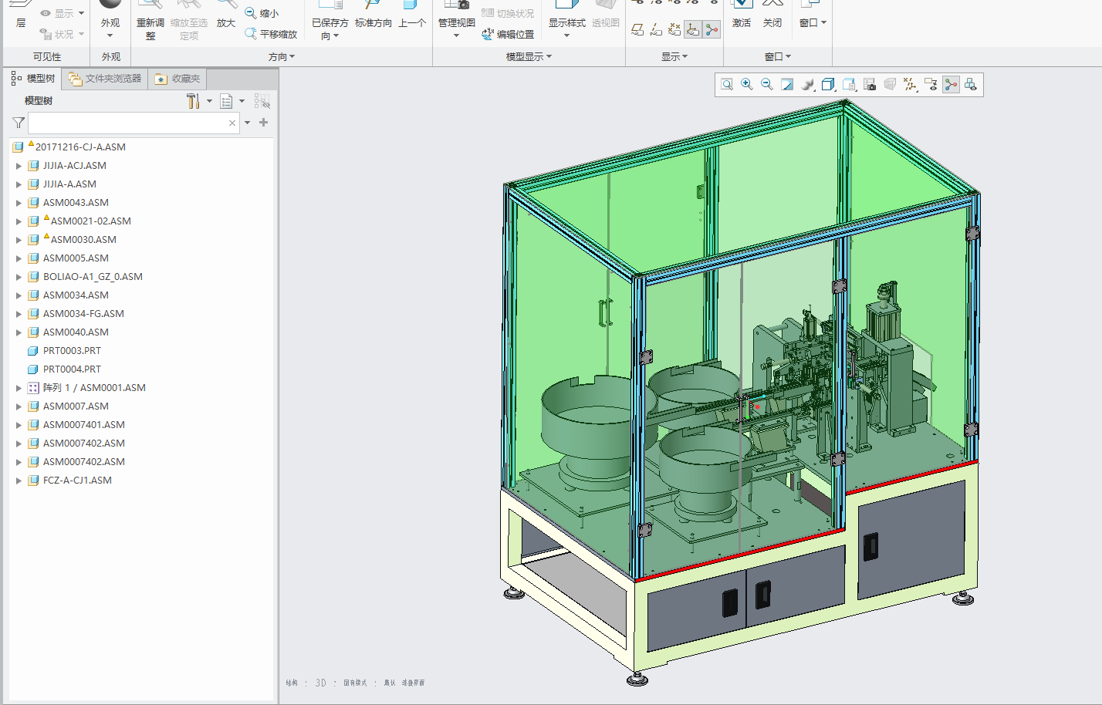Switch to the 文件夹浏览器 tab
The height and width of the screenshot is (705, 1102).
pyautogui.click(x=105, y=79)
